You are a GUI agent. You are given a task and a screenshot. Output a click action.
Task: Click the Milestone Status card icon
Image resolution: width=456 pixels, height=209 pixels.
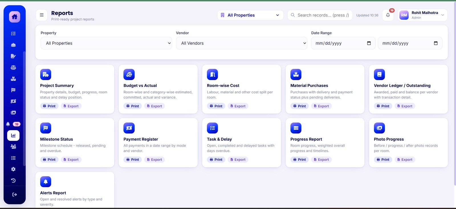[x=46, y=128]
